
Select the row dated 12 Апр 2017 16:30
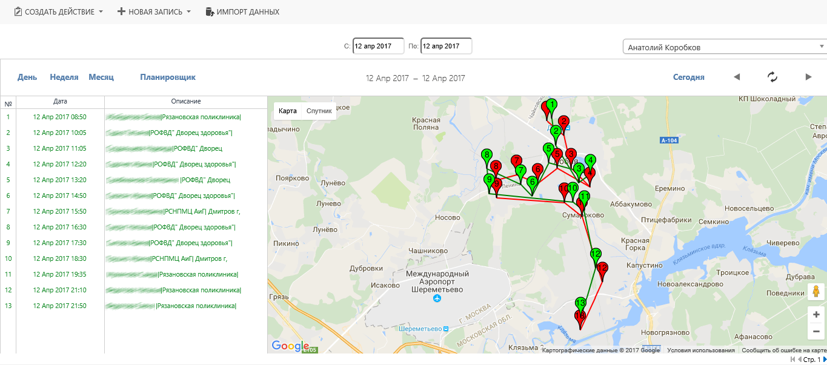(x=134, y=227)
